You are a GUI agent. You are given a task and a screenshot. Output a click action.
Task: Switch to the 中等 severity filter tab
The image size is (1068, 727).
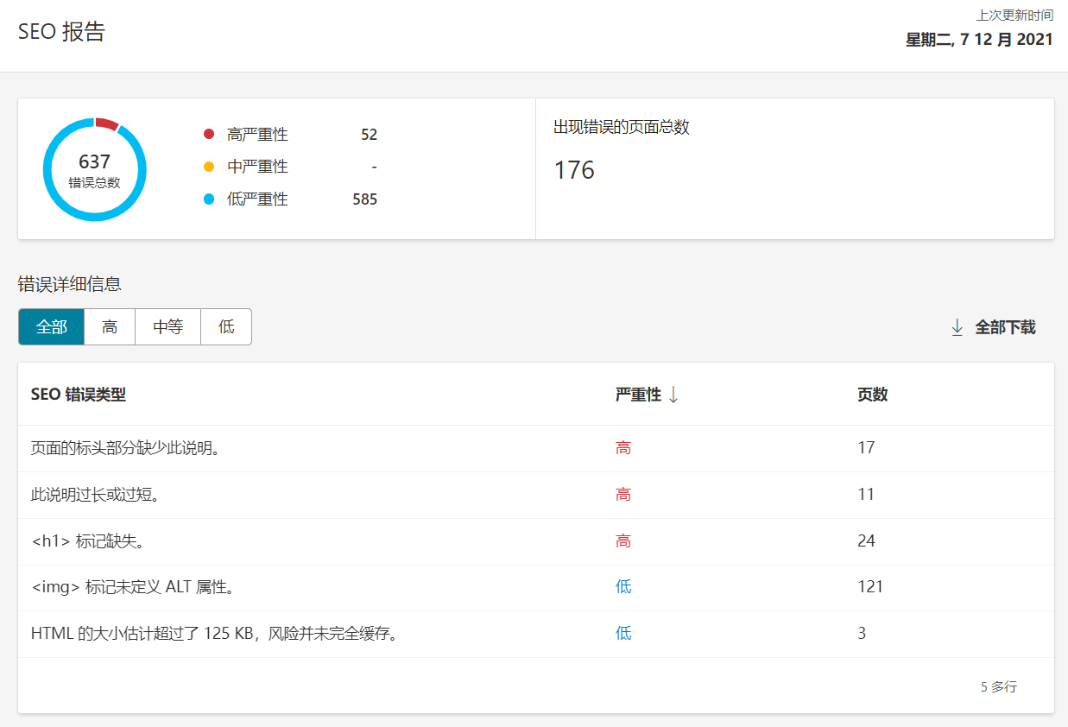point(167,326)
